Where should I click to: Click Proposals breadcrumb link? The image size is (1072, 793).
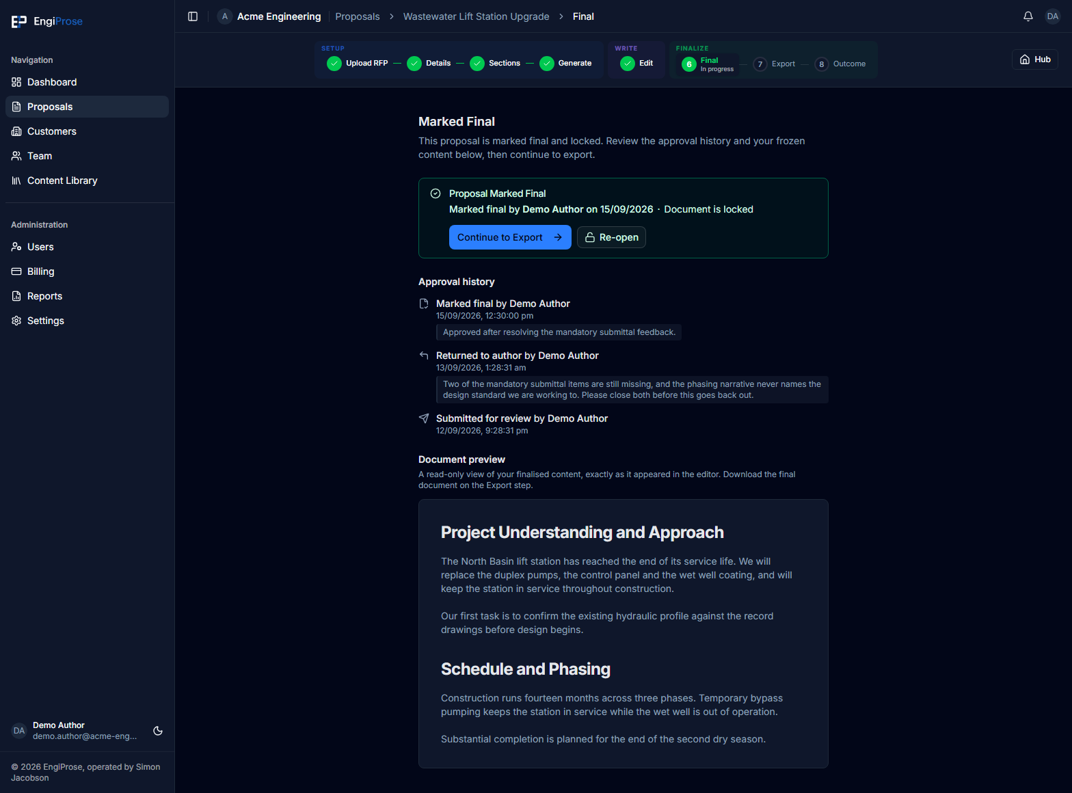pyautogui.click(x=358, y=16)
